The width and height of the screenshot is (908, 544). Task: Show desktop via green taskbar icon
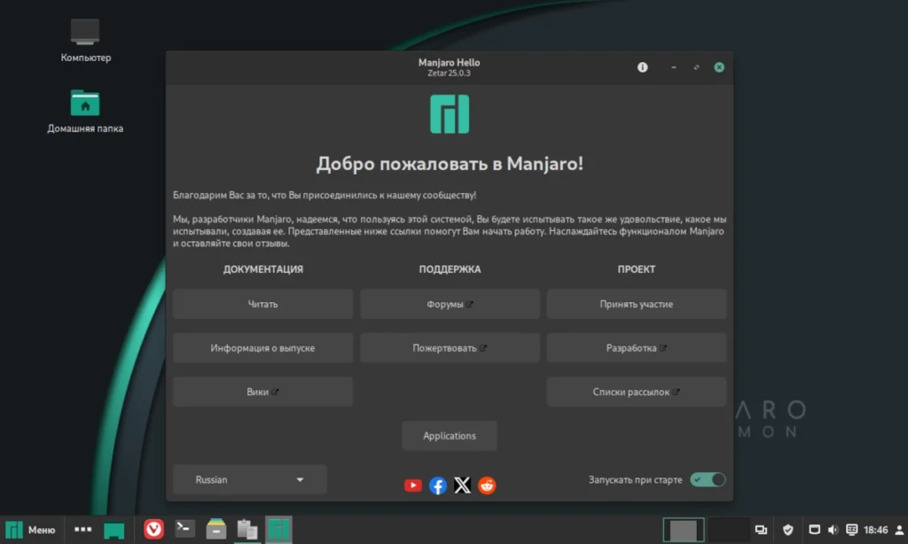[114, 530]
